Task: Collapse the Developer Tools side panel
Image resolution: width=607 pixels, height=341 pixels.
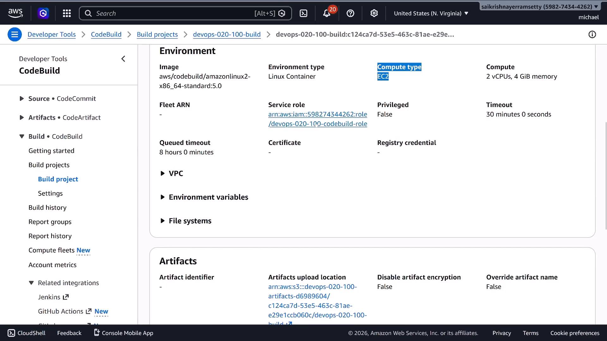Action: tap(123, 59)
